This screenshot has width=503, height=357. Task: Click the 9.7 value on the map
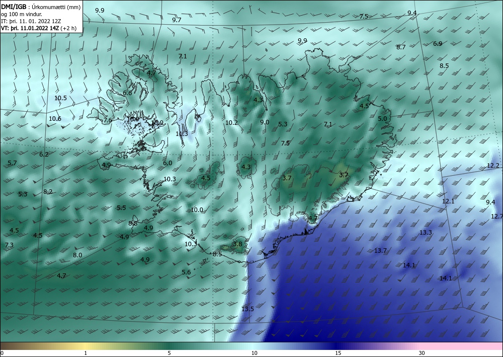pos(177,20)
